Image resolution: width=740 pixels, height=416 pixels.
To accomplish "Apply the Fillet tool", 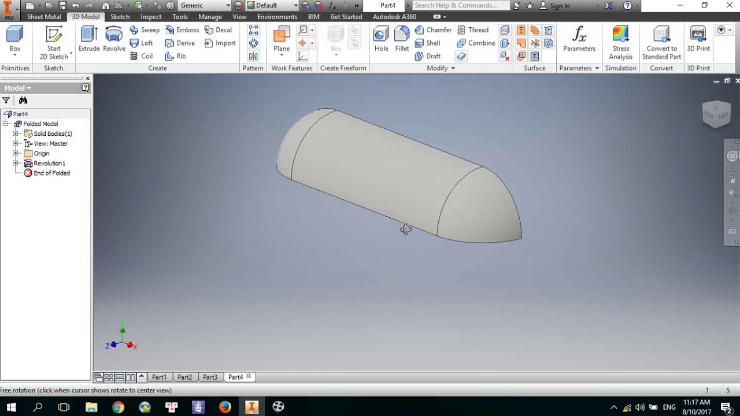I will pyautogui.click(x=402, y=39).
